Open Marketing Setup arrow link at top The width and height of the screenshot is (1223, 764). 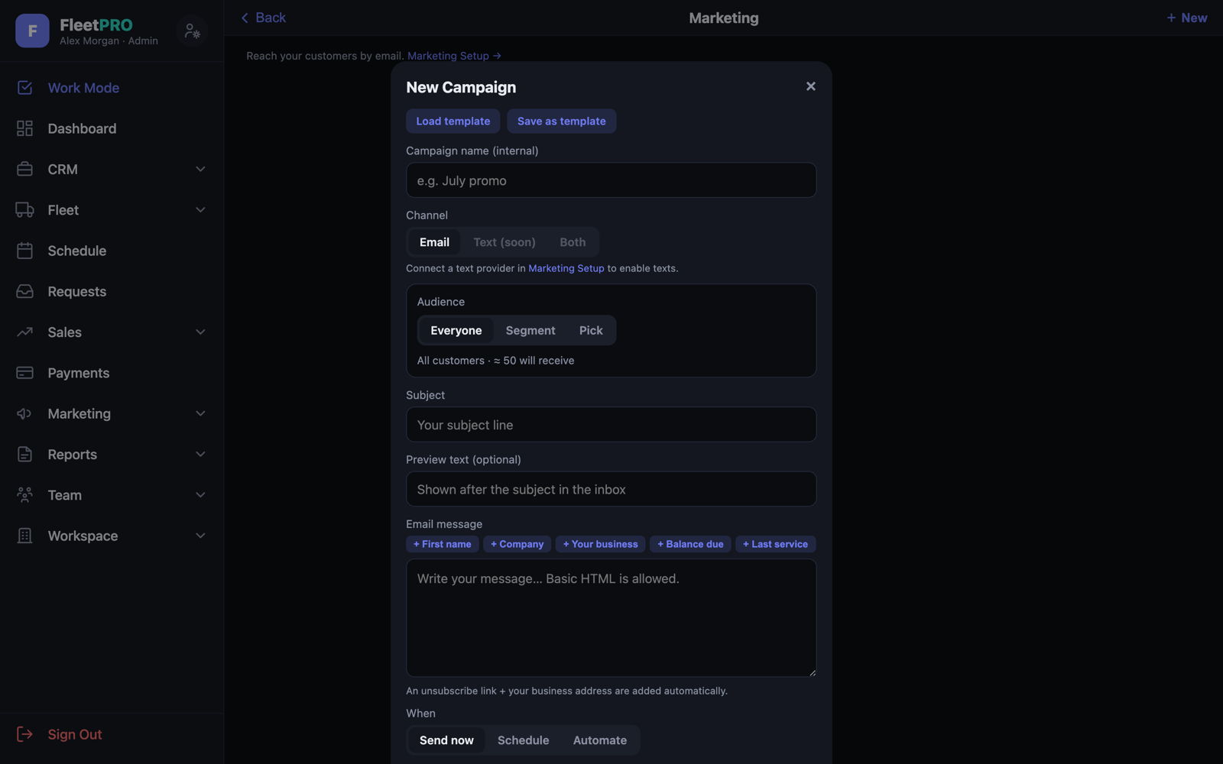tap(454, 56)
